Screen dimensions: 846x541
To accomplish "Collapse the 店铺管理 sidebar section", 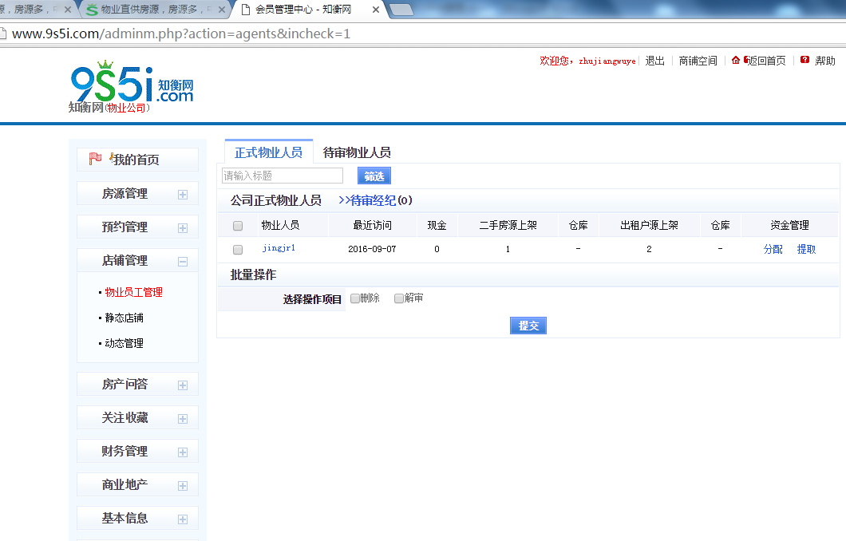I will pos(184,259).
